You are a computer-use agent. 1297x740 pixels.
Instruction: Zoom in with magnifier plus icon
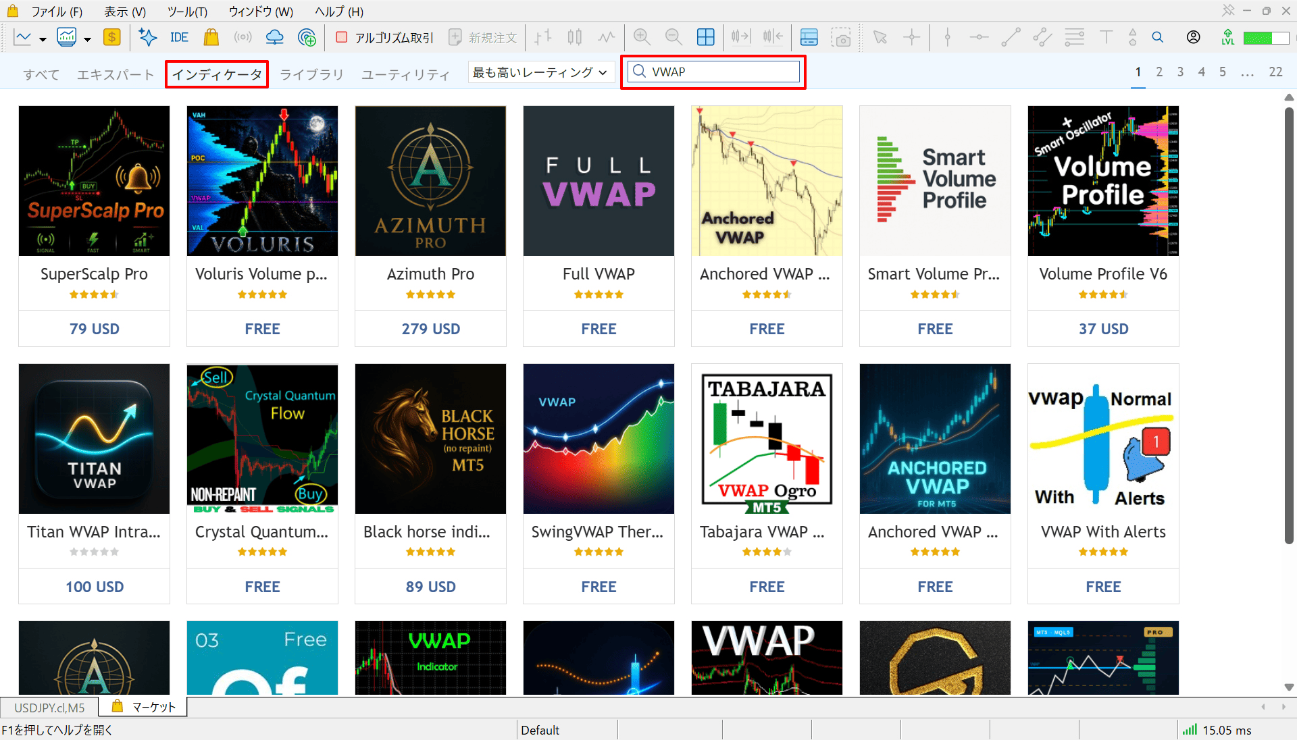(x=642, y=37)
